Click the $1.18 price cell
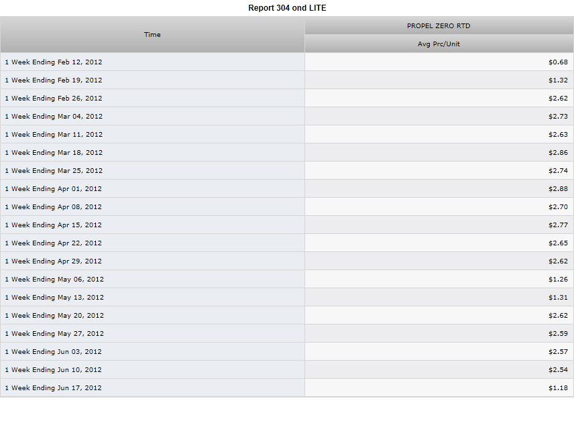 (x=439, y=388)
